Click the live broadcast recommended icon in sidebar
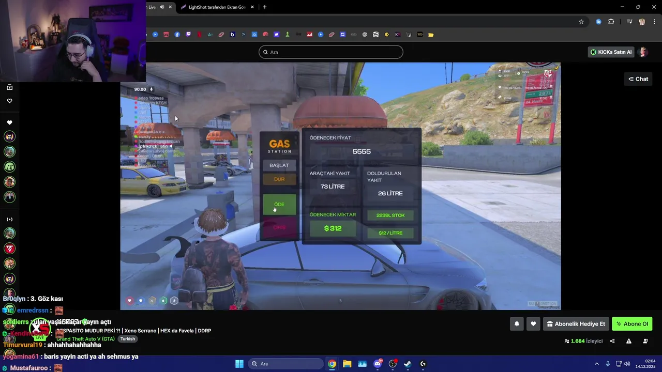This screenshot has height=372, width=662. (x=9, y=219)
